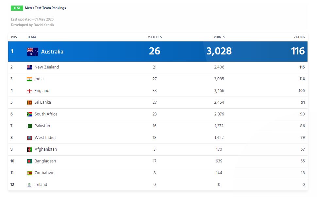Click the Sri Lanka flag icon
Viewport: 317px width, 197px height.
coord(29,102)
